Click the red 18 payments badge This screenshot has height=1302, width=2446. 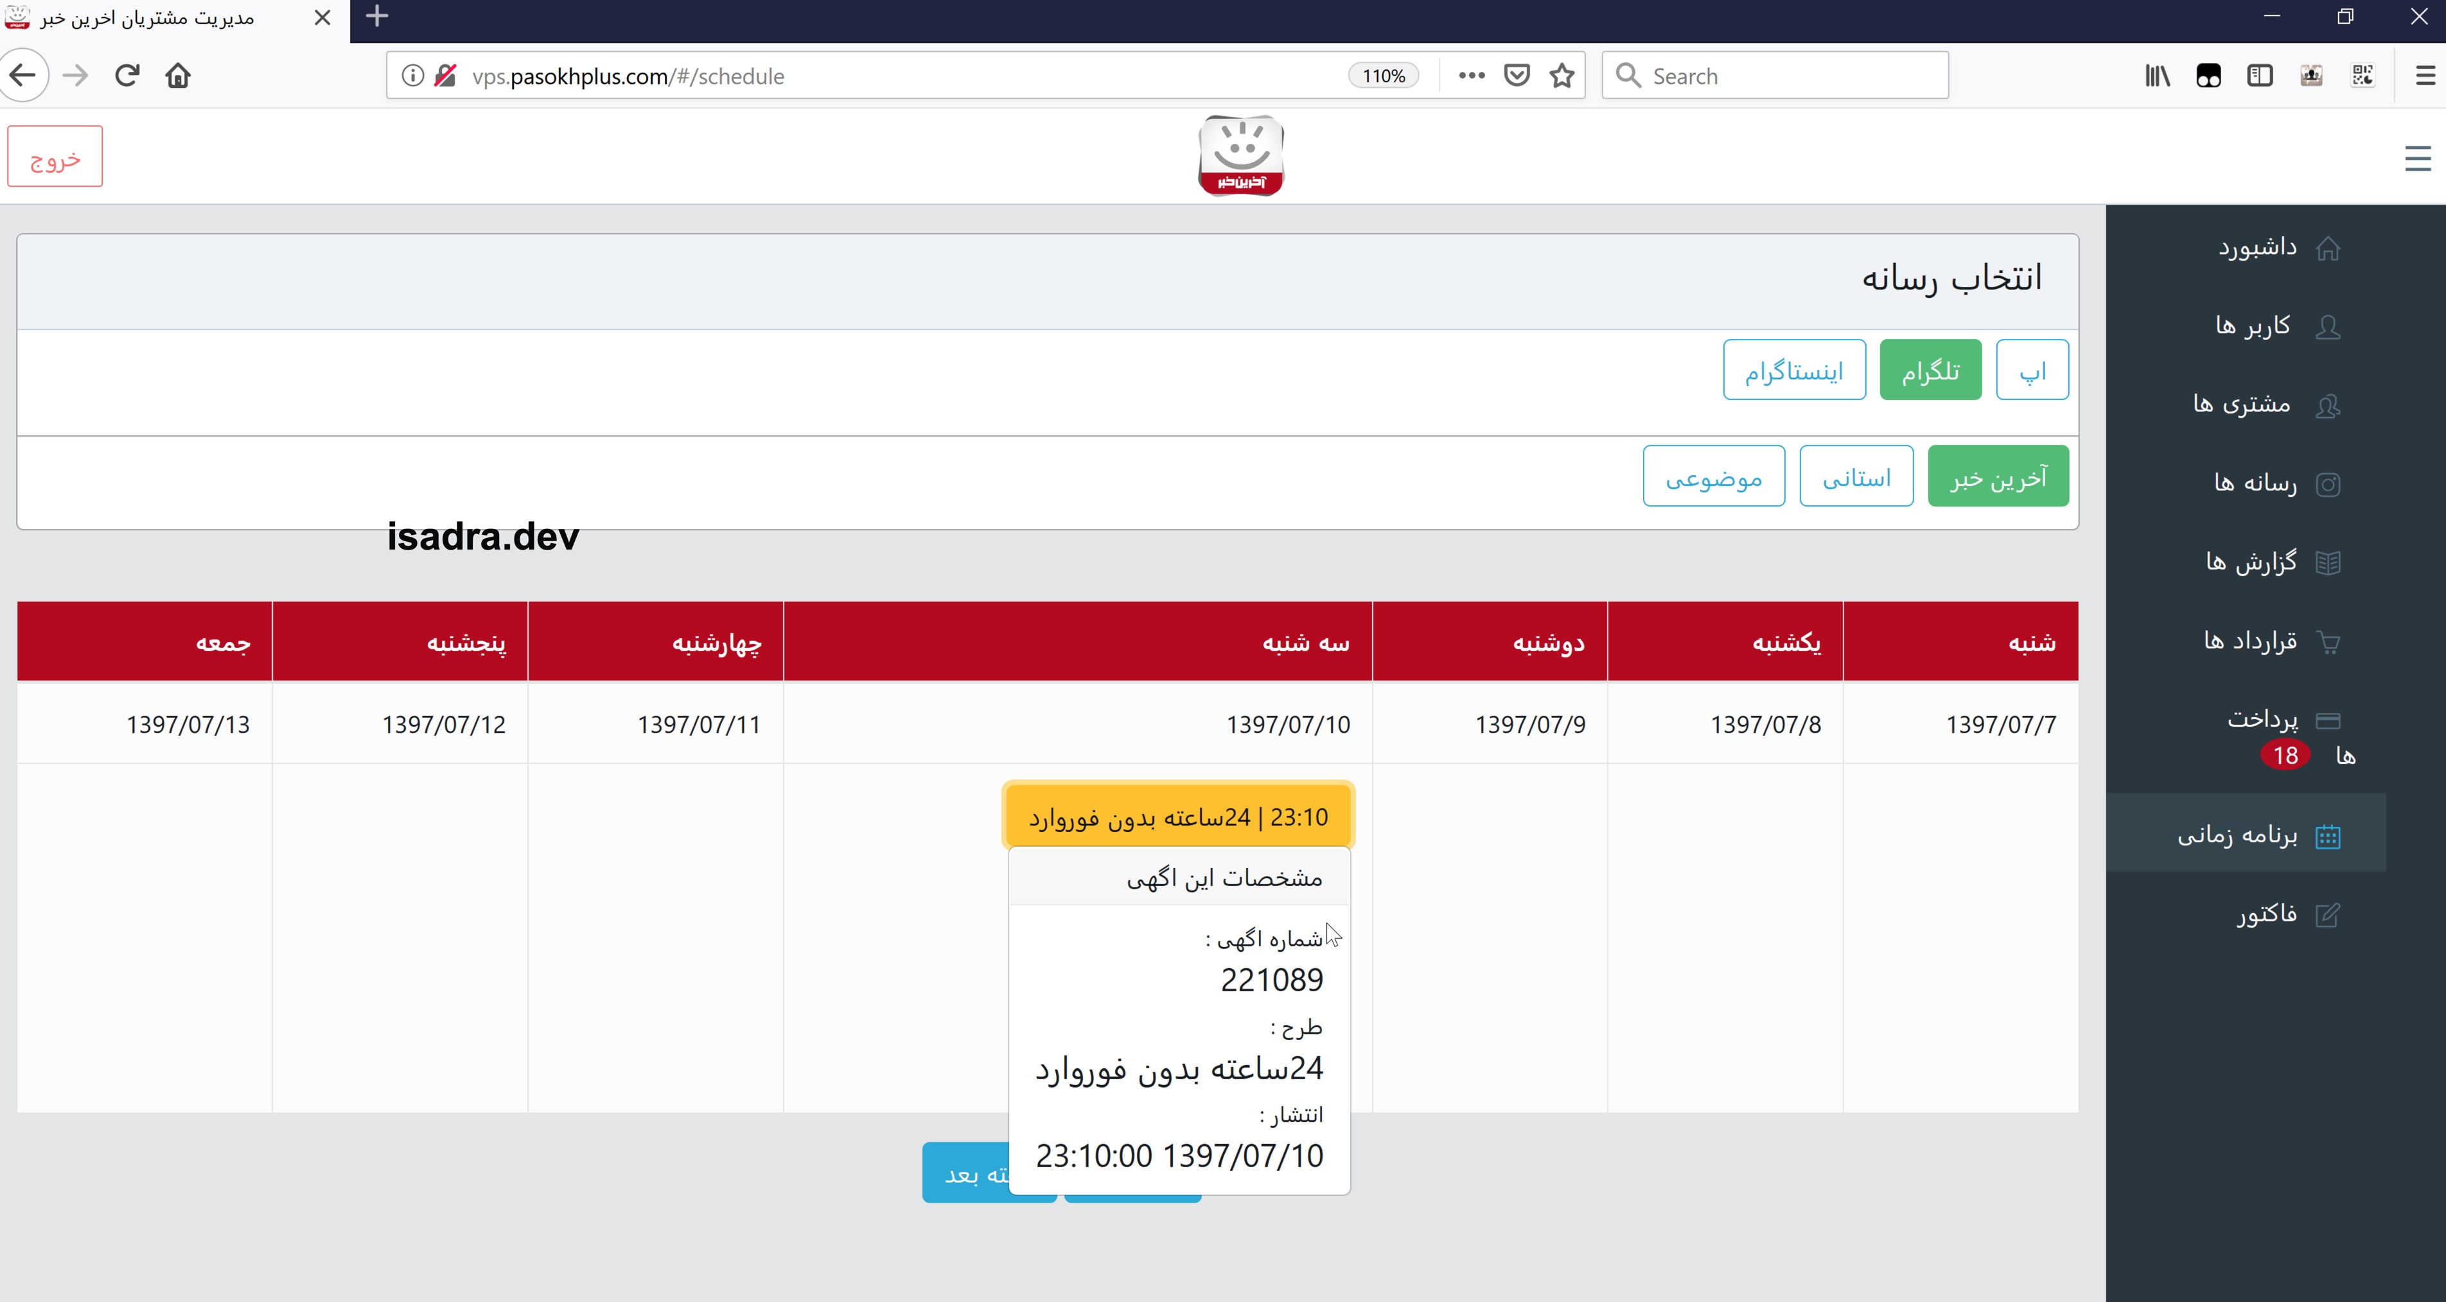(2285, 756)
